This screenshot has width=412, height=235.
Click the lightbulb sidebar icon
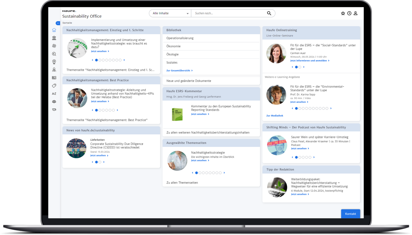(54, 62)
